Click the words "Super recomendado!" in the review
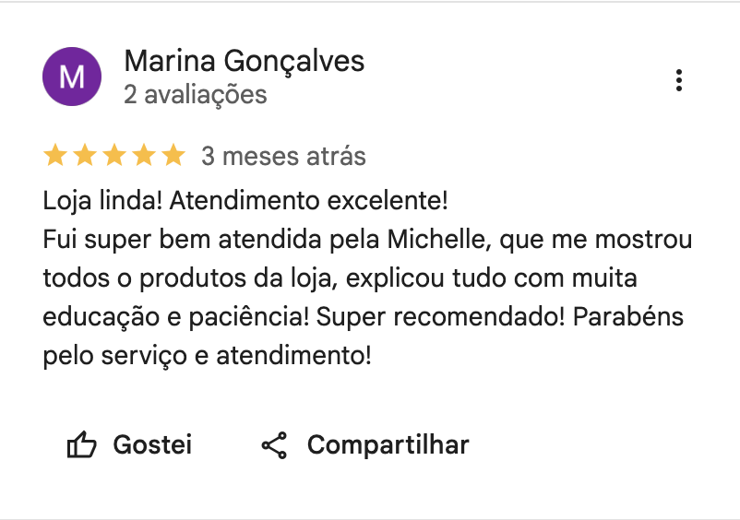Viewport: 740px width, 520px height. tap(440, 316)
